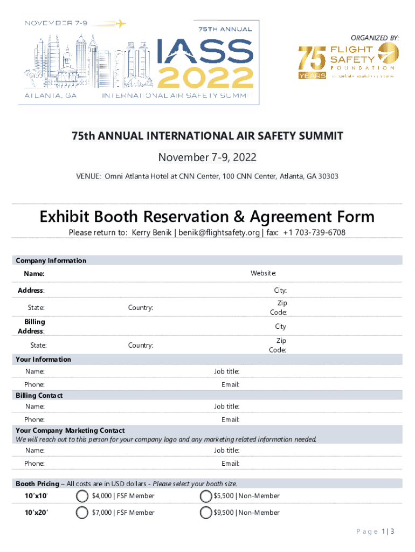Select $4,000 FSF Member for 10'x10' booth
Screen dimensions: 415x552
(82, 496)
